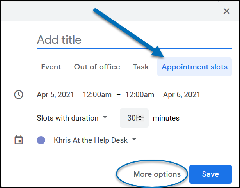Open the Apr 5, 2021 start date
Image resolution: width=240 pixels, height=188 pixels.
[55, 95]
